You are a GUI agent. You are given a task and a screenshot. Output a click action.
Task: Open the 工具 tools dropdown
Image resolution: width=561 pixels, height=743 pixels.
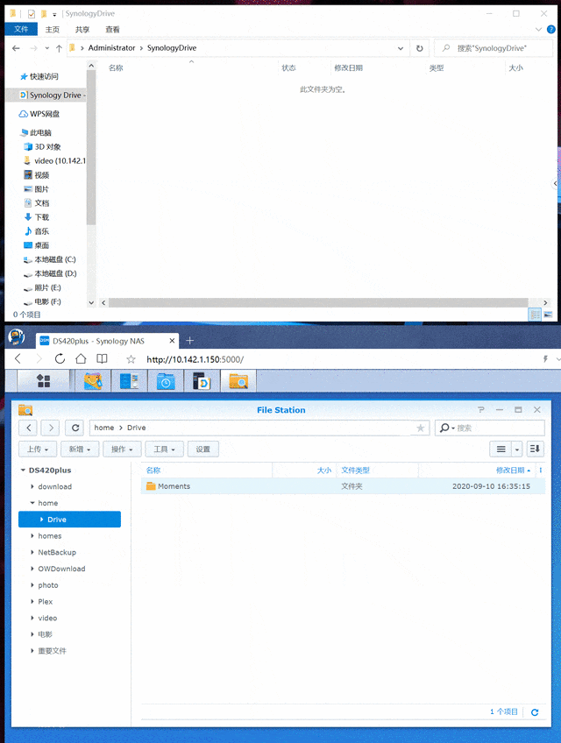pyautogui.click(x=164, y=449)
